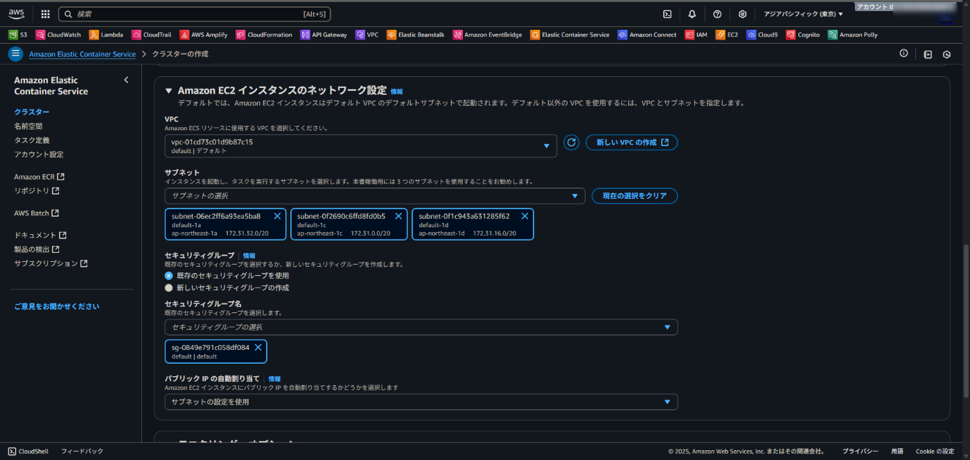Open the notifications bell
970x460 pixels.
coord(692,14)
